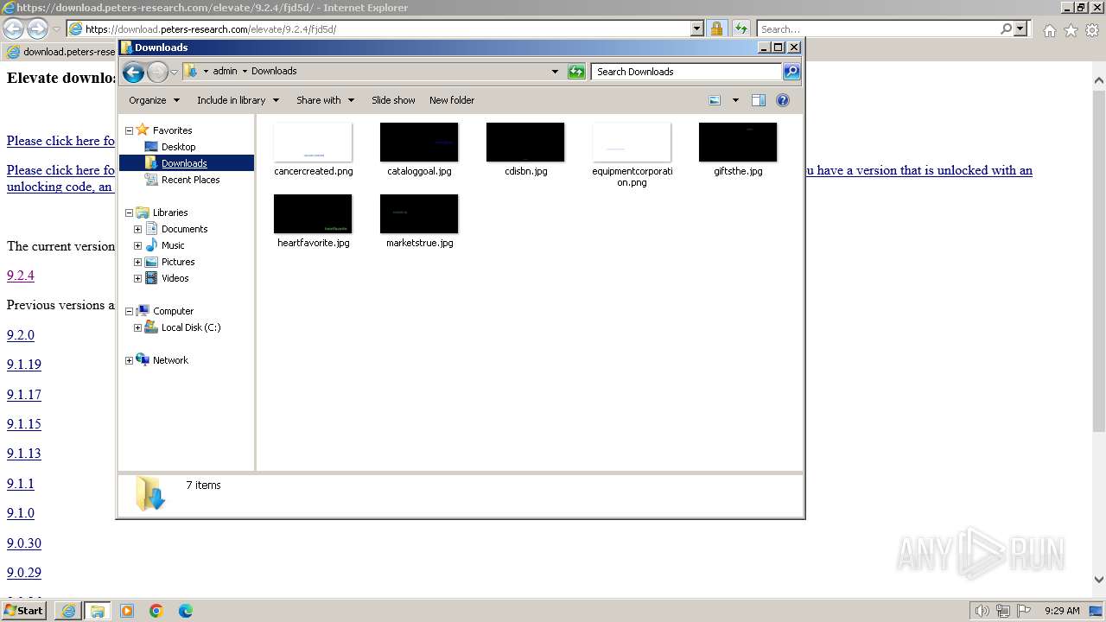The width and height of the screenshot is (1106, 622).
Task: Click Internet Explorer Back button
Action: (x=14, y=29)
